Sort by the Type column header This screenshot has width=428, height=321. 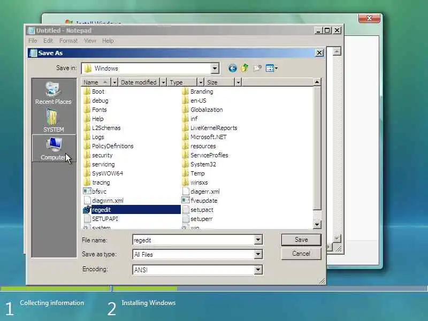(x=182, y=82)
